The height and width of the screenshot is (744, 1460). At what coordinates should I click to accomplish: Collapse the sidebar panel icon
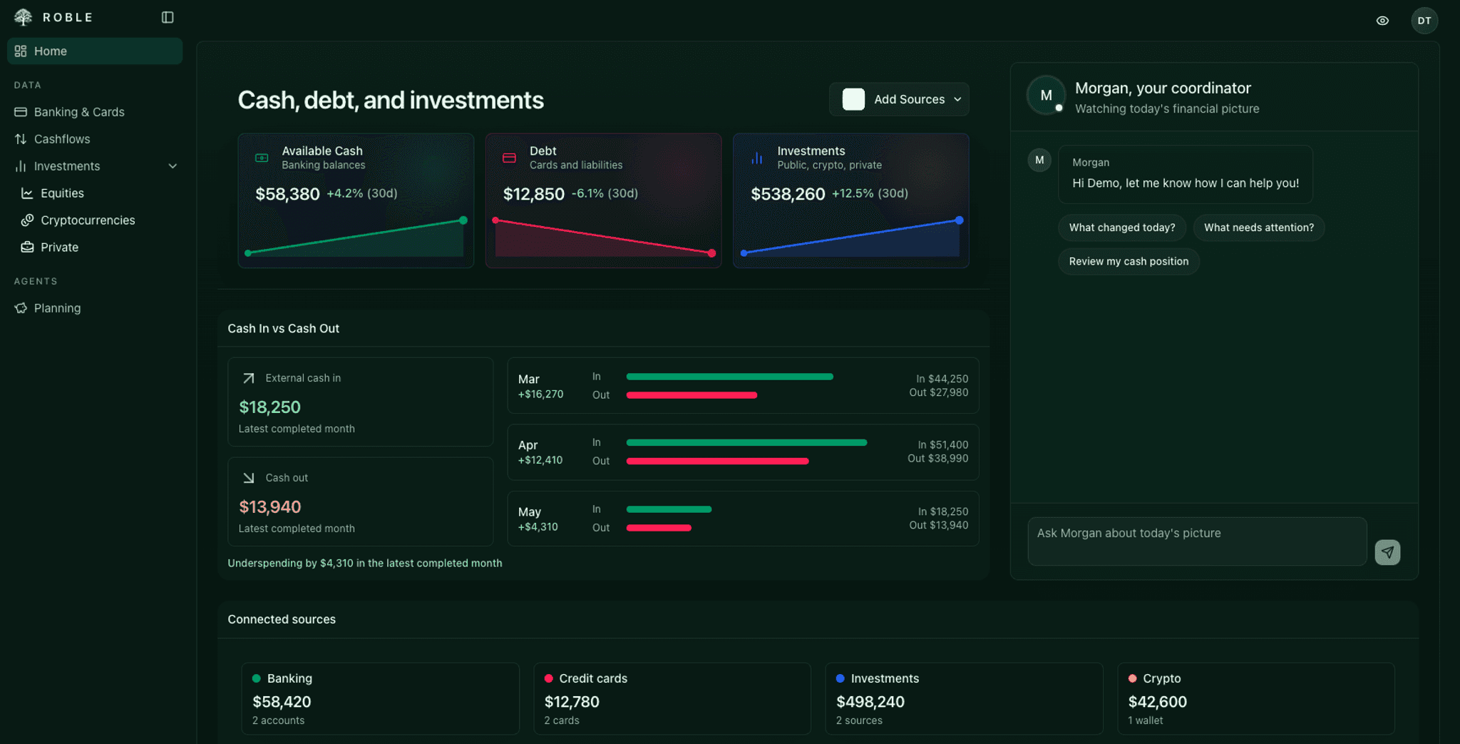click(x=168, y=17)
